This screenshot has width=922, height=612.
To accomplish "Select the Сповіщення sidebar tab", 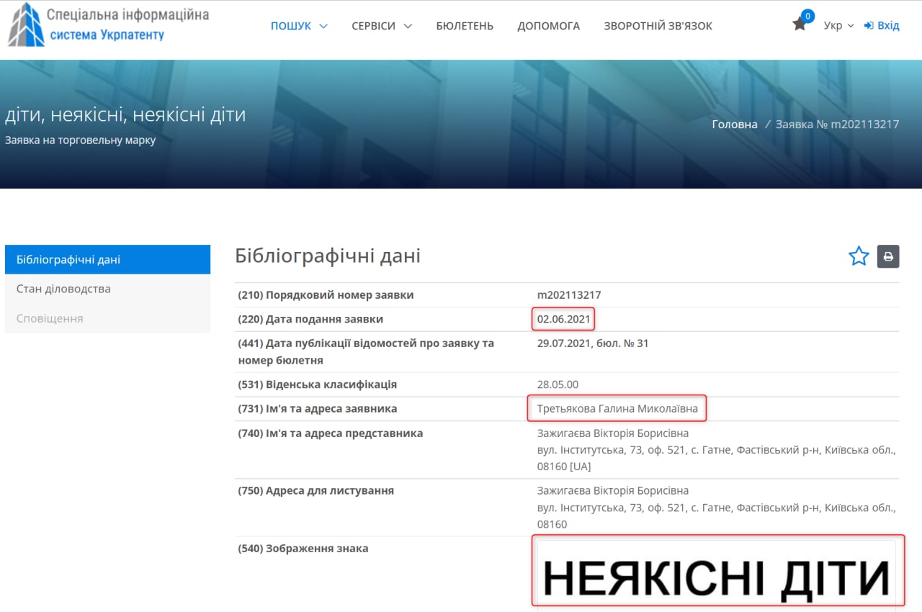I will point(107,318).
